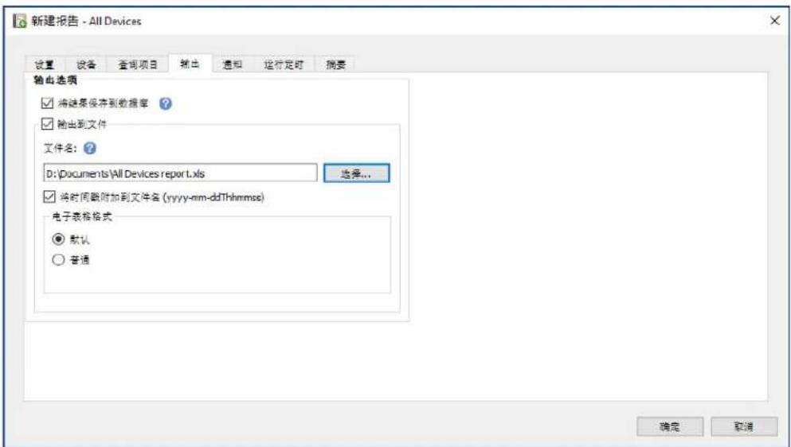This screenshot has width=791, height=447.
Task: Switch to the 设备 tab
Action: tap(86, 64)
